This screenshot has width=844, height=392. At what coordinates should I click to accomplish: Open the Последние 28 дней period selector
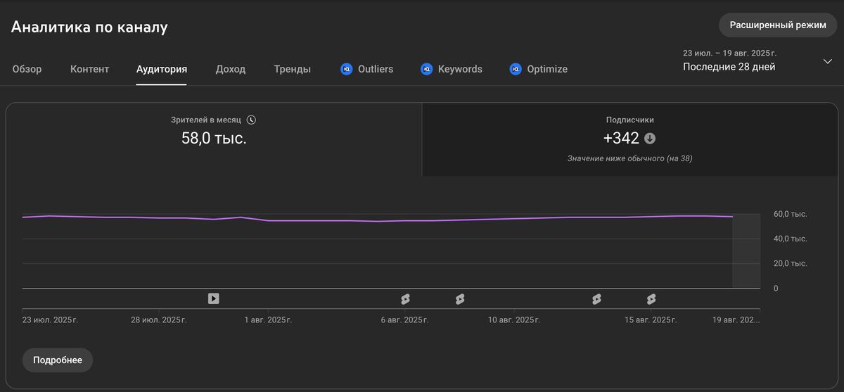tap(729, 67)
